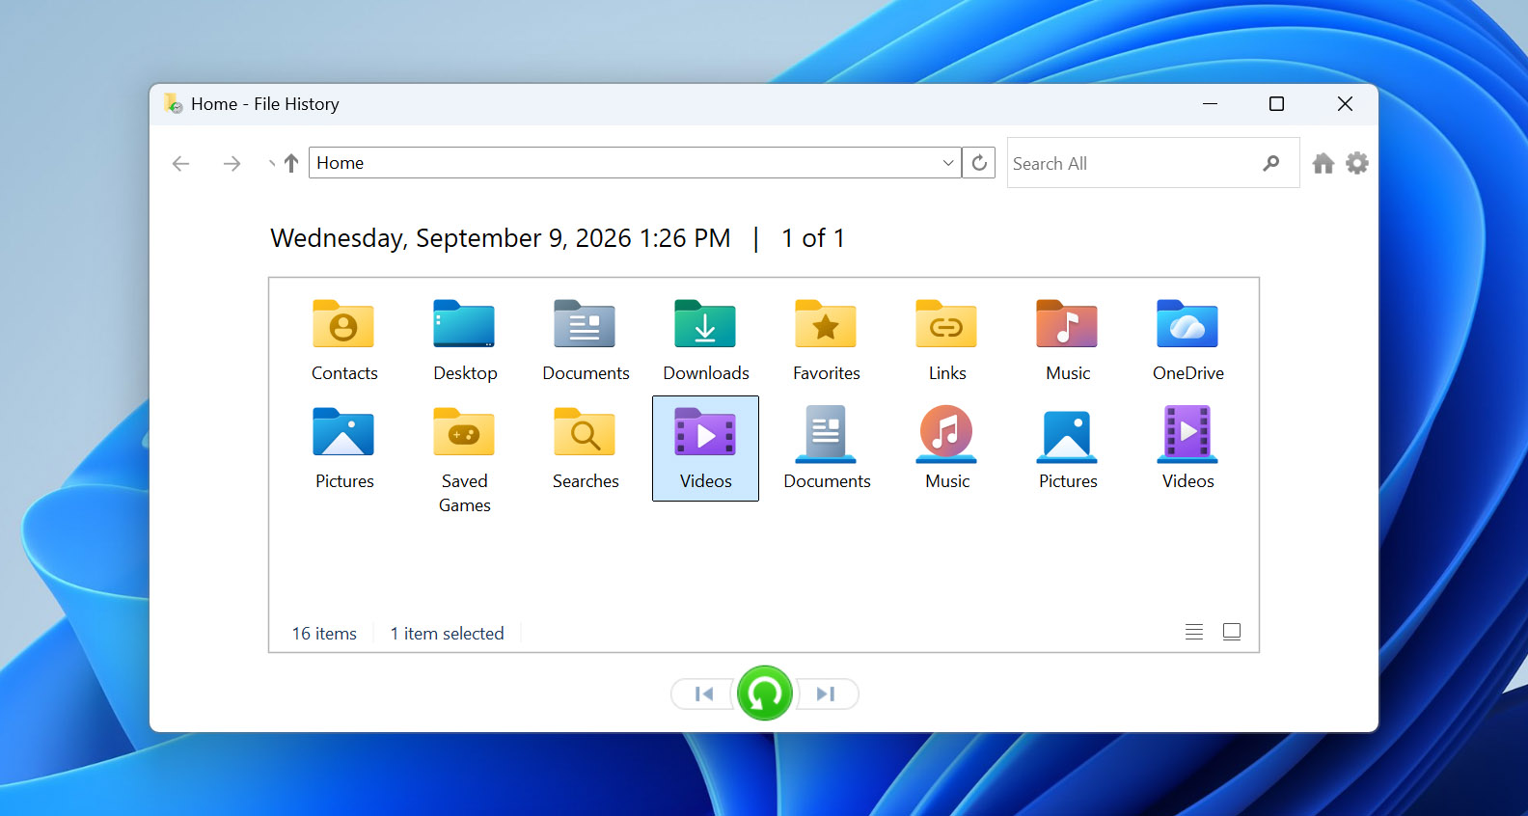Minimize the File History window
The image size is (1528, 816).
click(x=1210, y=104)
